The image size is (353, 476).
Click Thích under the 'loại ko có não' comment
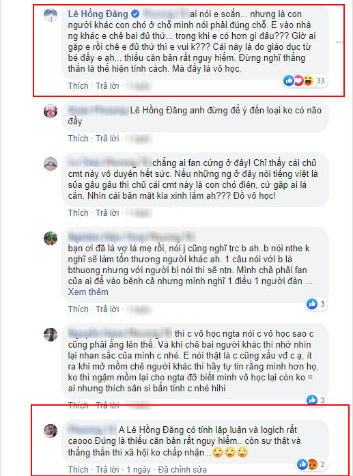[79, 139]
